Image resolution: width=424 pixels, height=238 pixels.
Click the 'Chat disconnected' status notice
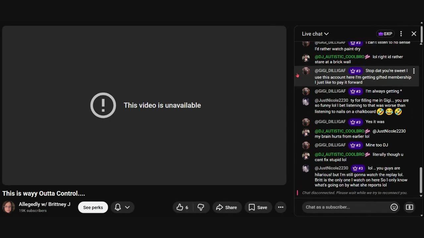(x=355, y=193)
